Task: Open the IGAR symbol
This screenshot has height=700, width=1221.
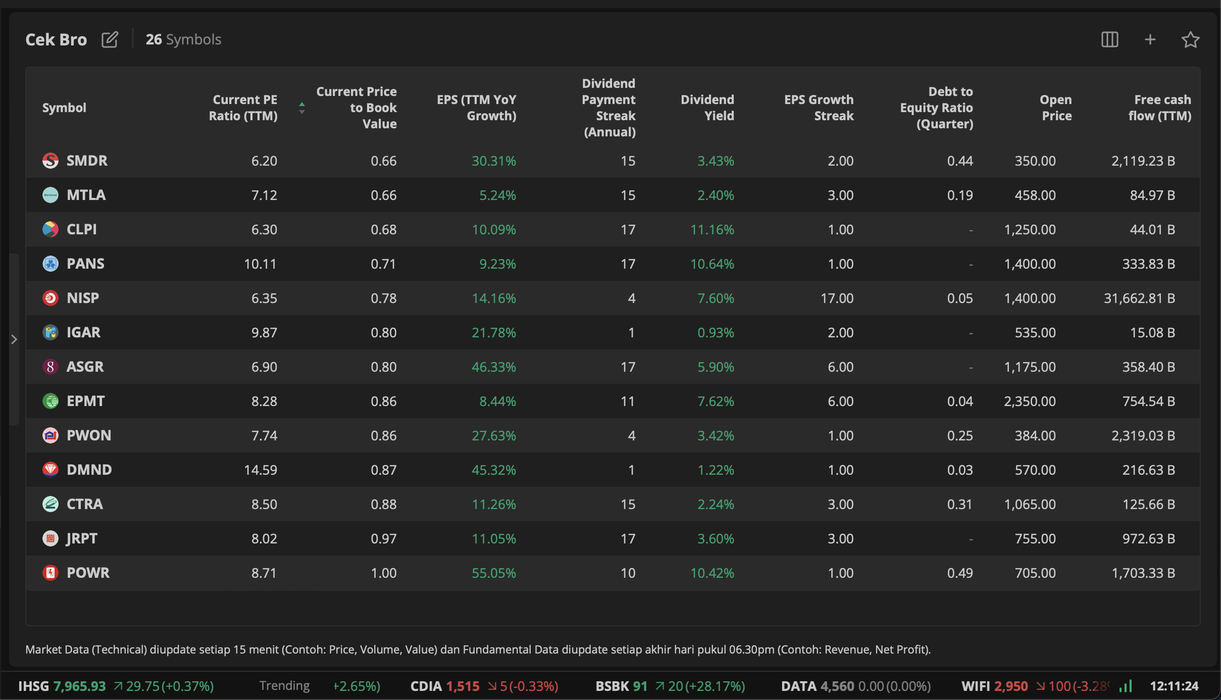Action: pos(83,332)
